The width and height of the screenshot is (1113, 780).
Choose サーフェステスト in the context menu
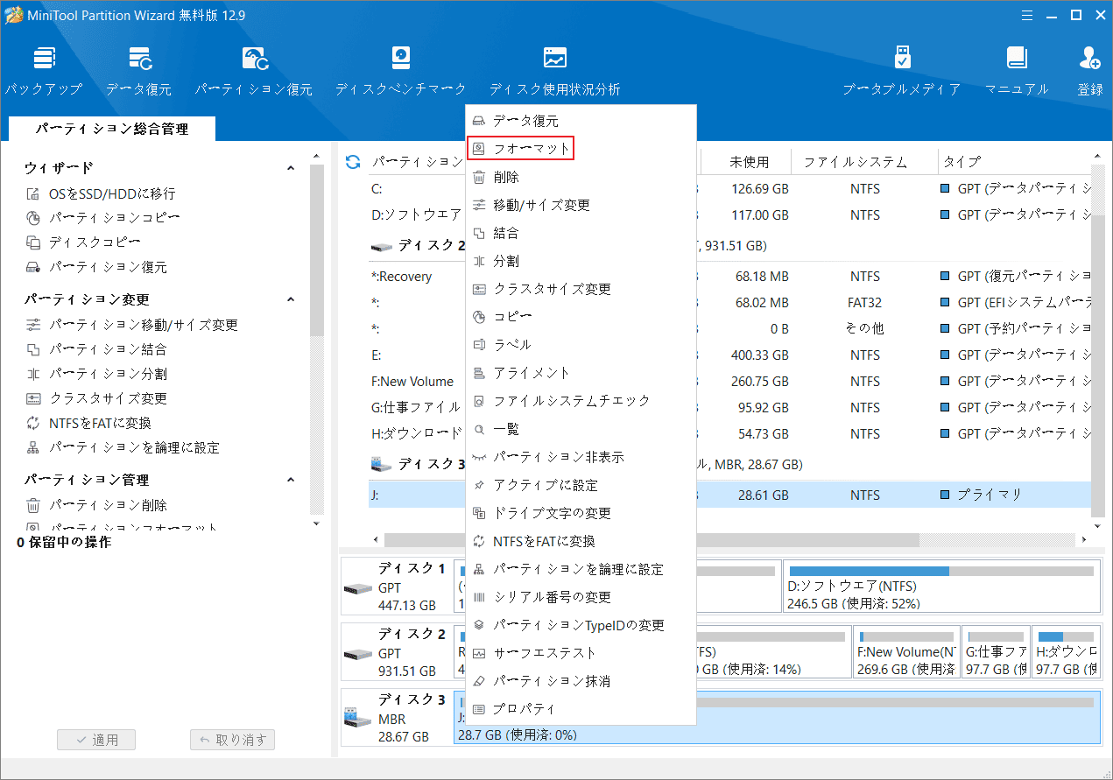coord(581,653)
